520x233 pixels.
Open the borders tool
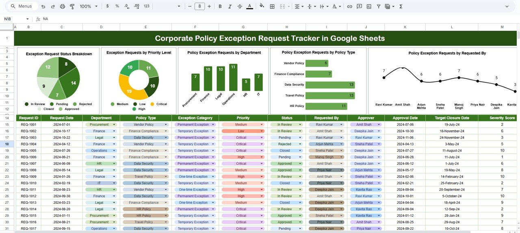tap(272, 6)
